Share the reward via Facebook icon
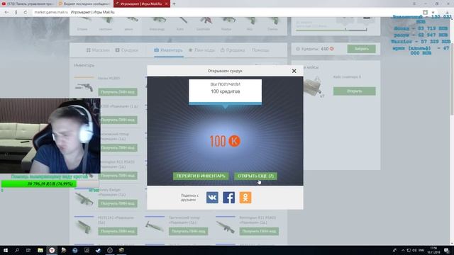Screen dimensions: 454x255 tap(228, 198)
